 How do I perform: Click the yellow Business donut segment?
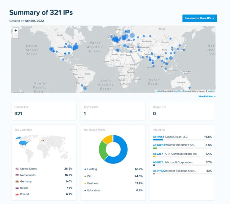coord(108,139)
